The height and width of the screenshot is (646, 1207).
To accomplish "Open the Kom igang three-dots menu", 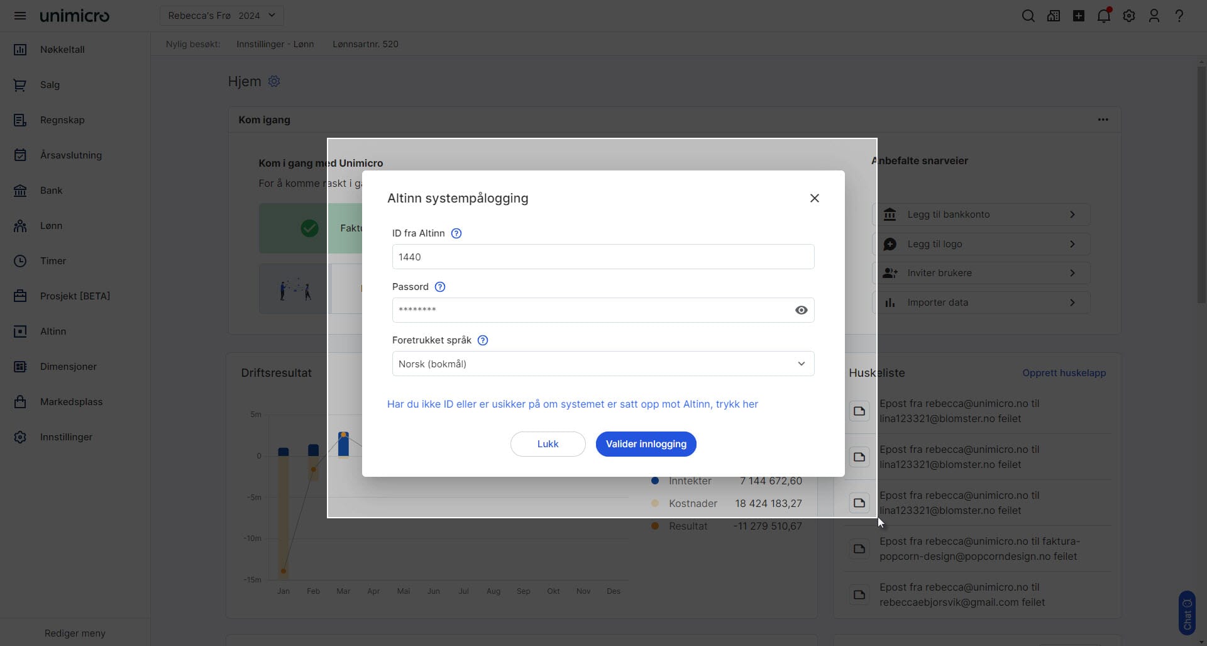I will (1103, 120).
